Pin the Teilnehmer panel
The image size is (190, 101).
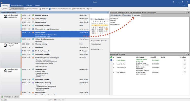point(188,12)
